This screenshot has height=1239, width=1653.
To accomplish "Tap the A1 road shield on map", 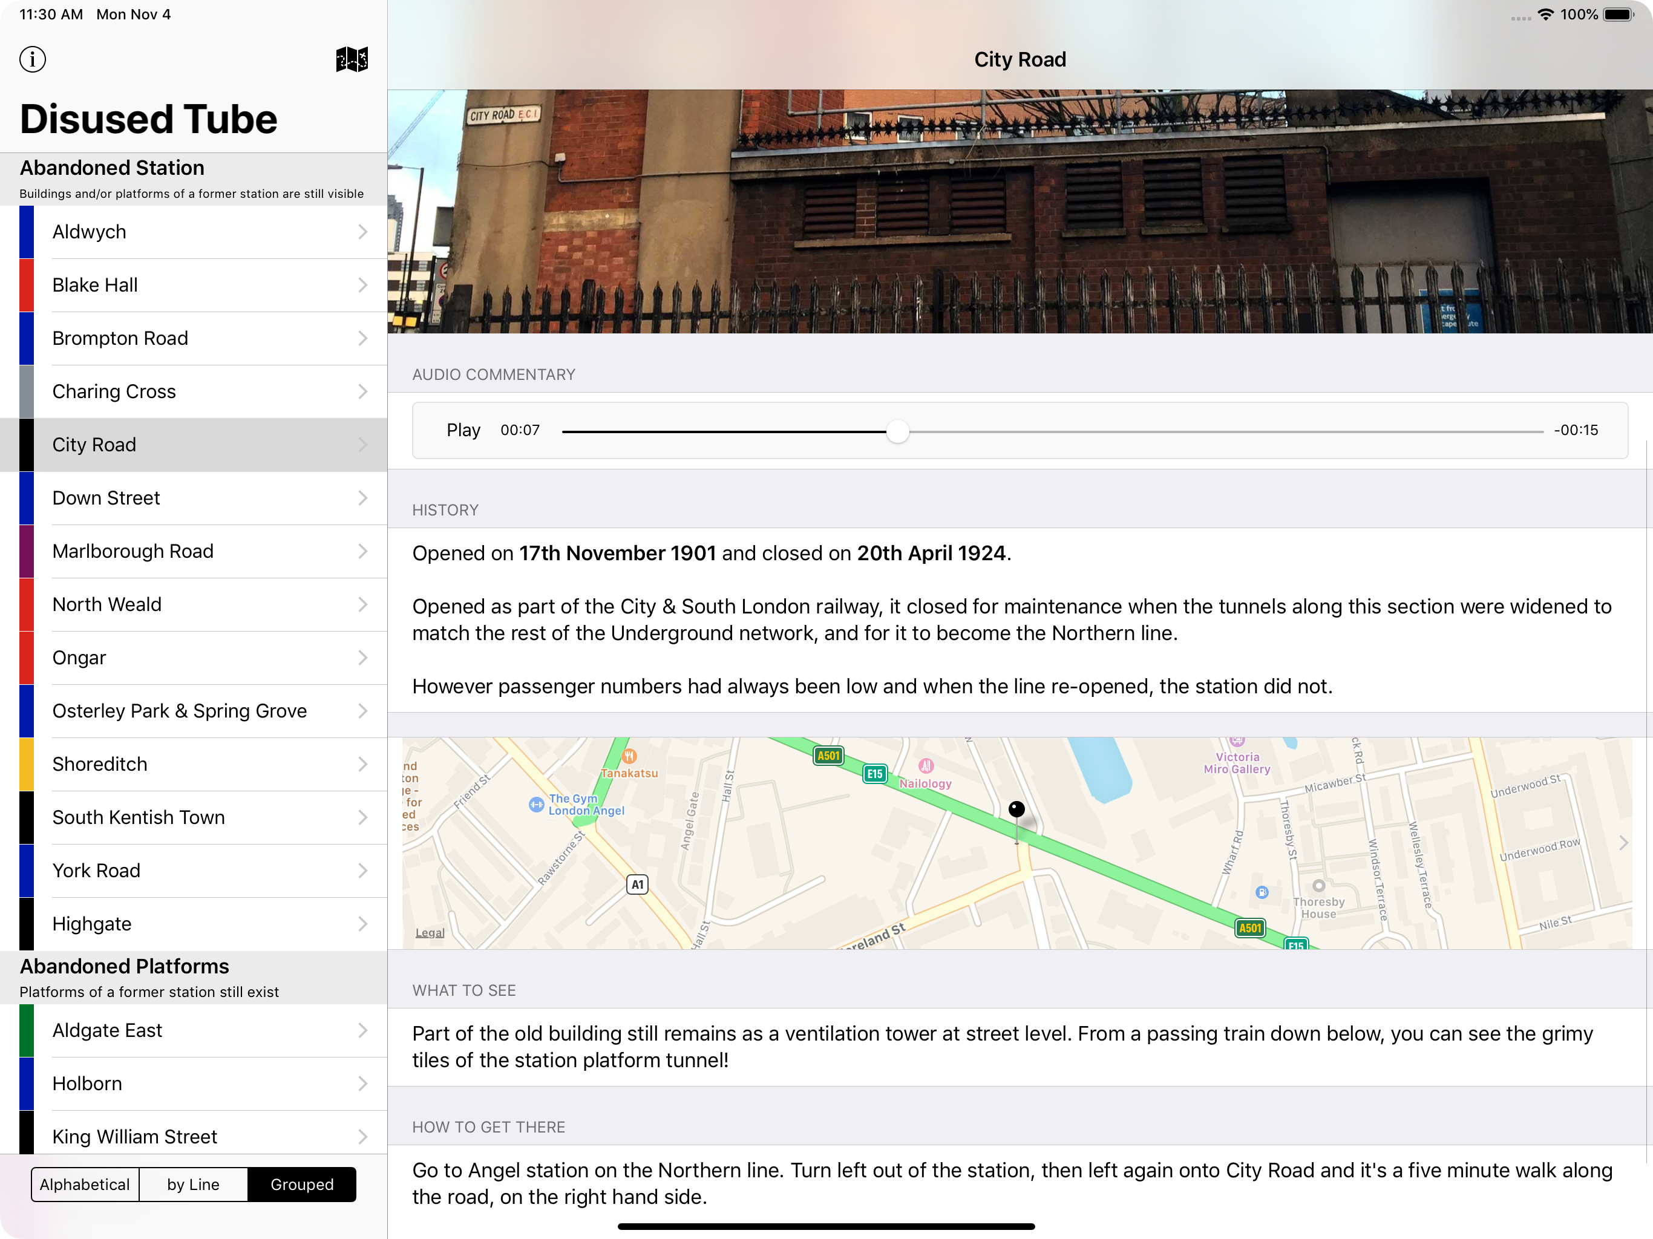I will [637, 885].
